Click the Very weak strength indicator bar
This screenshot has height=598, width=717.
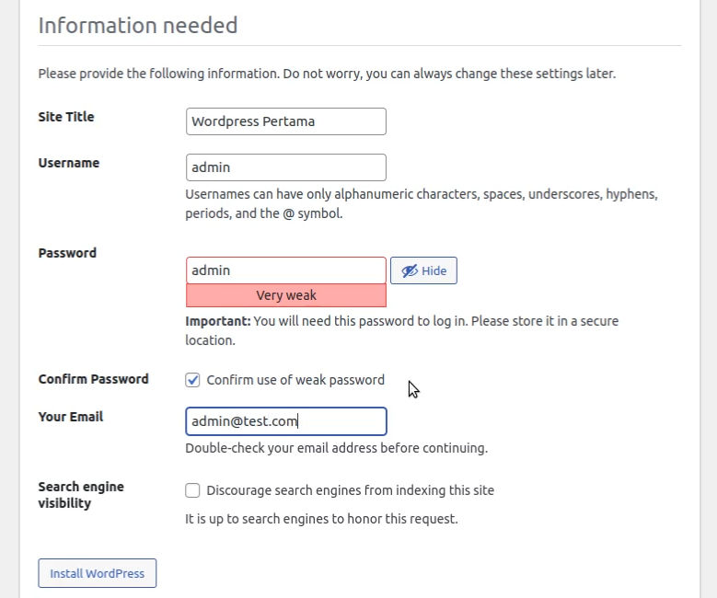(286, 295)
